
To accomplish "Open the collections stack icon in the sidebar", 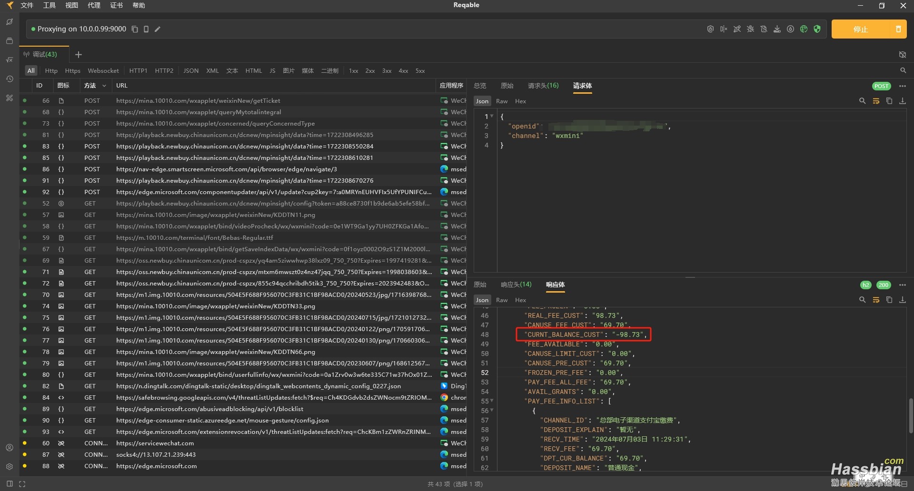I will point(10,41).
